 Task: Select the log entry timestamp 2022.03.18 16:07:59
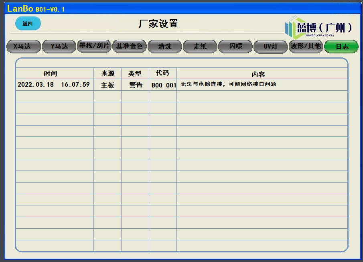[x=54, y=85]
